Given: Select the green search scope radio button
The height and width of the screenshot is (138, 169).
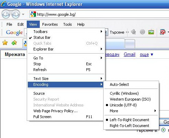Looking at the screenshot, I should coord(163,130).
